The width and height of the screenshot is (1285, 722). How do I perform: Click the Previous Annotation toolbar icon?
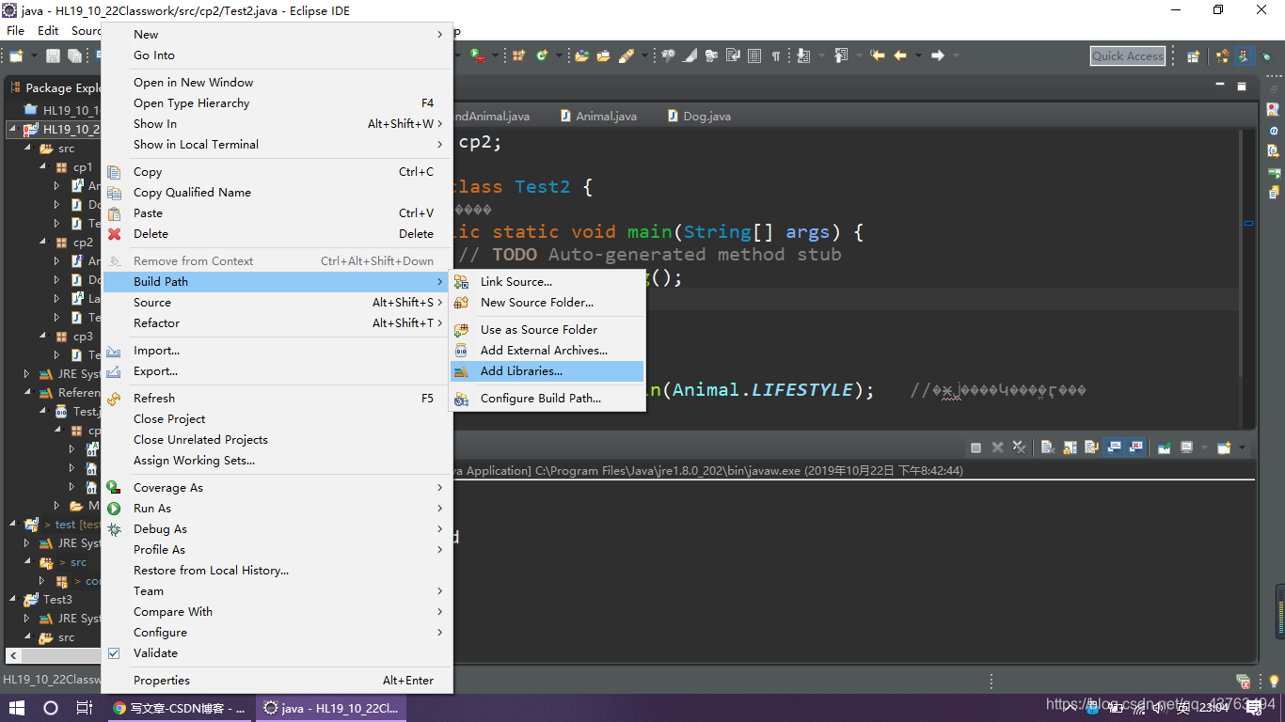(x=840, y=55)
